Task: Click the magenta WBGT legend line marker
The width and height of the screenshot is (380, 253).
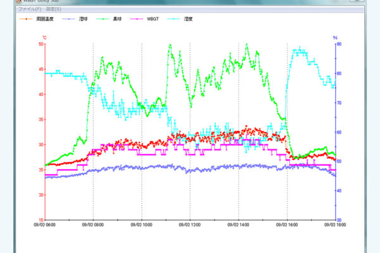Action: (x=137, y=18)
